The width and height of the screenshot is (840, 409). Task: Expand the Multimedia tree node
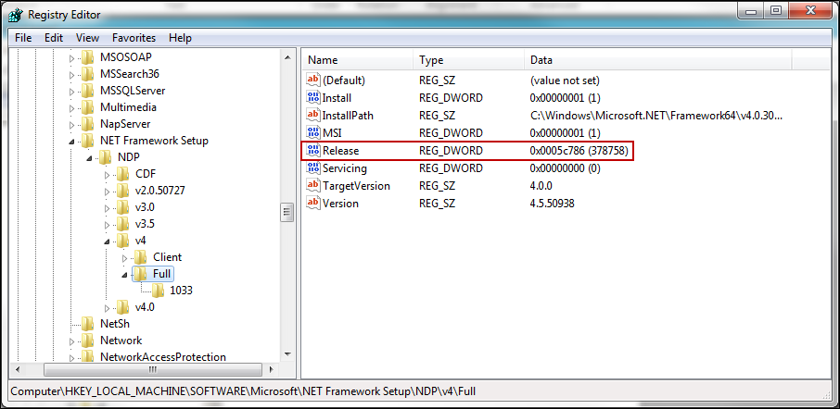coord(72,108)
